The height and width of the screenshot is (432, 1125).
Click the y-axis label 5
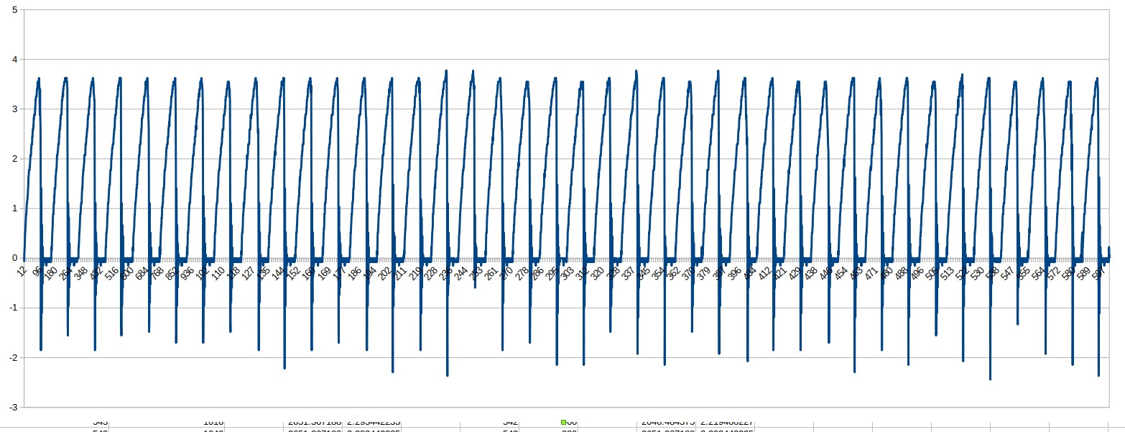[x=15, y=10]
